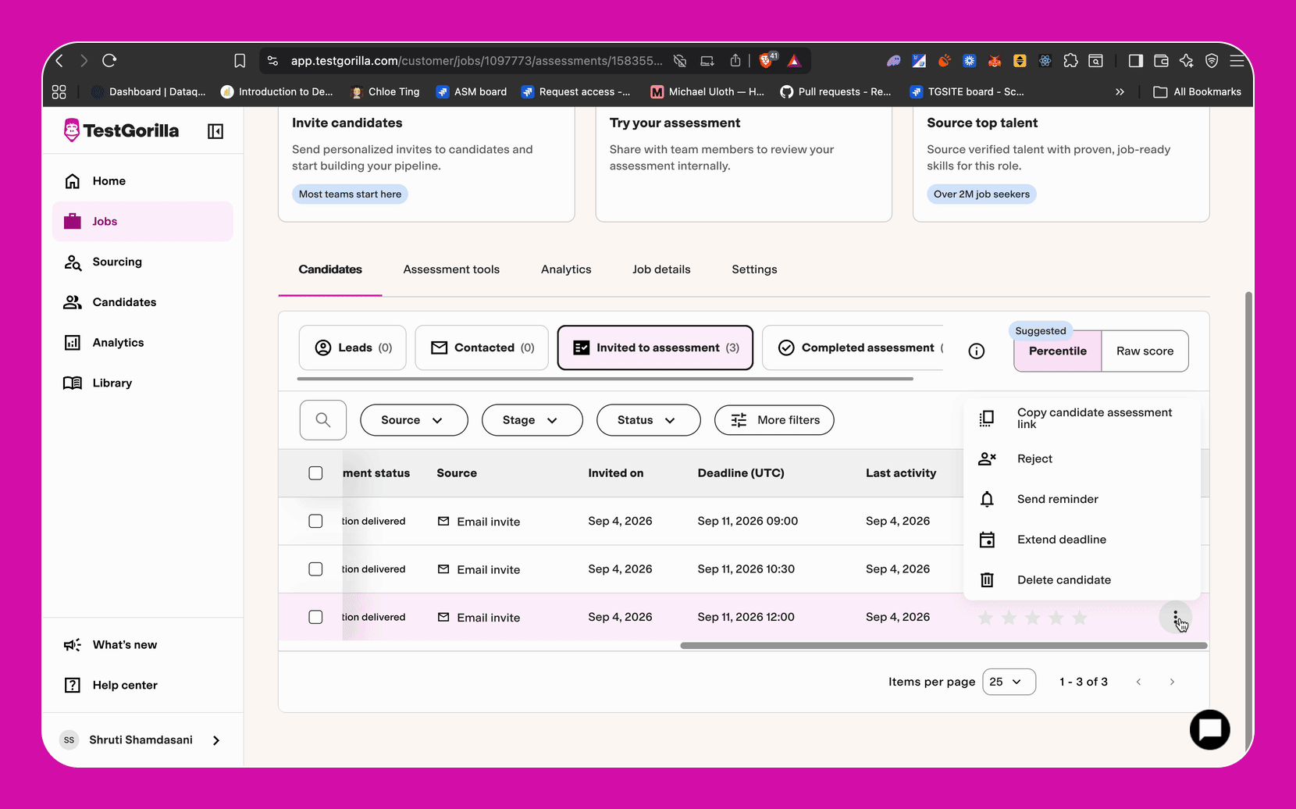Open Items per page dropdown
The width and height of the screenshot is (1296, 809).
[1009, 682]
